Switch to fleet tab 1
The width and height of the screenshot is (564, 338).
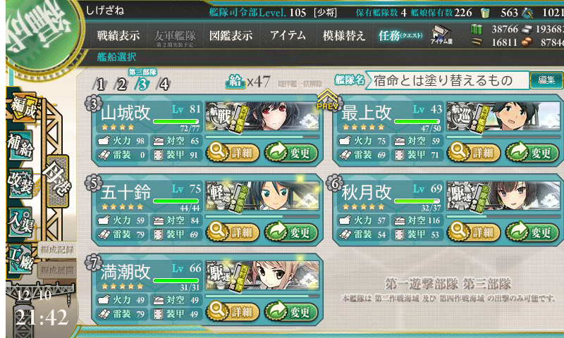click(x=100, y=84)
